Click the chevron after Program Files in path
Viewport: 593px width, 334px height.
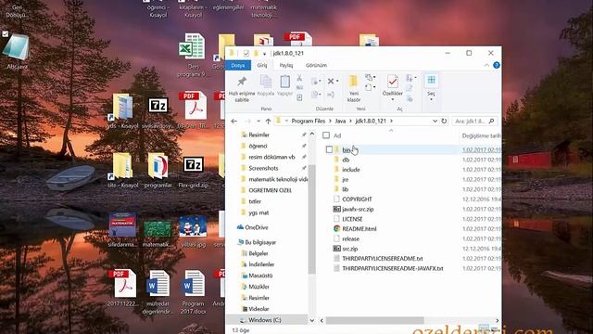coord(330,122)
